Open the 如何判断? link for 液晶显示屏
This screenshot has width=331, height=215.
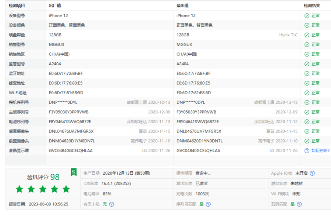click(x=320, y=150)
